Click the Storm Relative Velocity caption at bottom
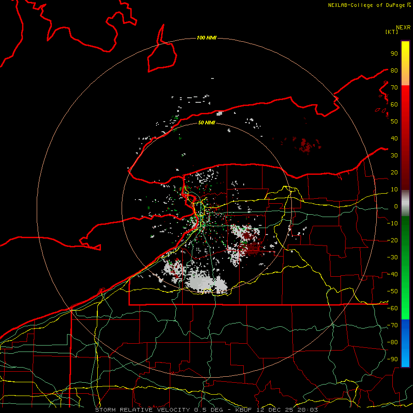The height and width of the screenshot is (413, 413). pos(206,410)
